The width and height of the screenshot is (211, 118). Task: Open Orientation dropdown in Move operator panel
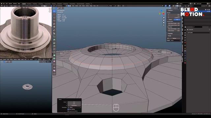click(x=74, y=108)
